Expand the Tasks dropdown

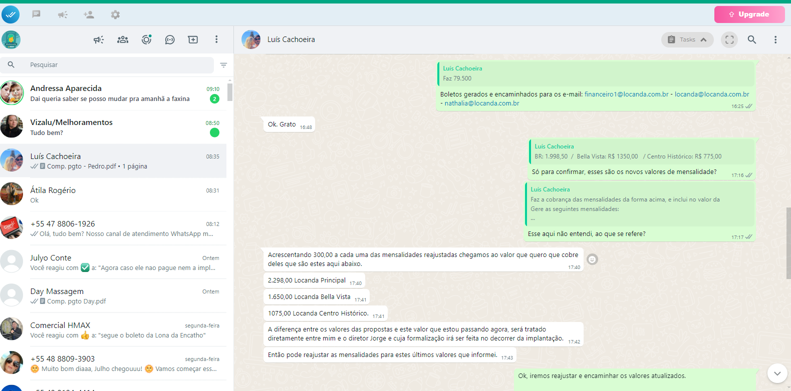tap(687, 39)
